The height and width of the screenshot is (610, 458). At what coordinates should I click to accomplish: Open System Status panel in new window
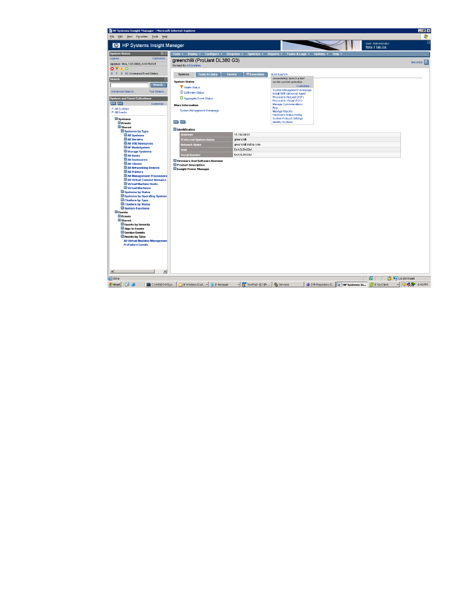(x=162, y=54)
